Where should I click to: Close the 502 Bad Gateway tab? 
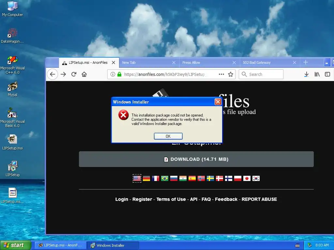[295, 62]
